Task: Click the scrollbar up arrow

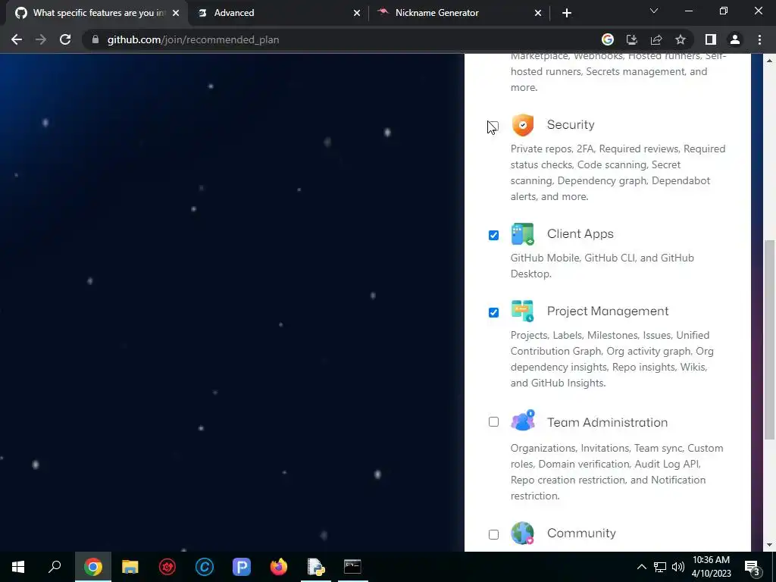Action: point(769,61)
